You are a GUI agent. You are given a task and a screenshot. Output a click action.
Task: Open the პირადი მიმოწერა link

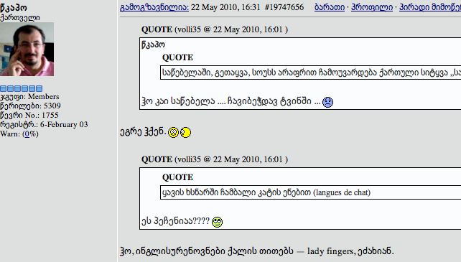(x=430, y=7)
